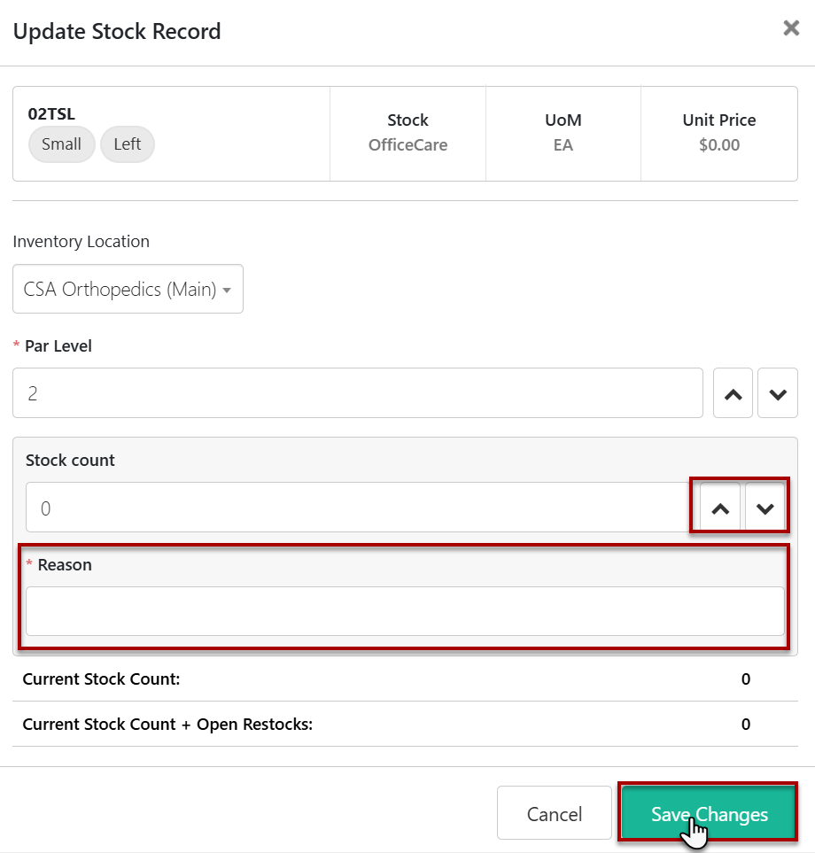Focus the Par Level input field
The height and width of the screenshot is (853, 815).
357,393
